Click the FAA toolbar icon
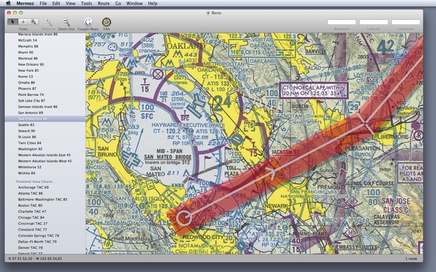Image resolution: width=436 pixels, height=272 pixels. click(106, 22)
